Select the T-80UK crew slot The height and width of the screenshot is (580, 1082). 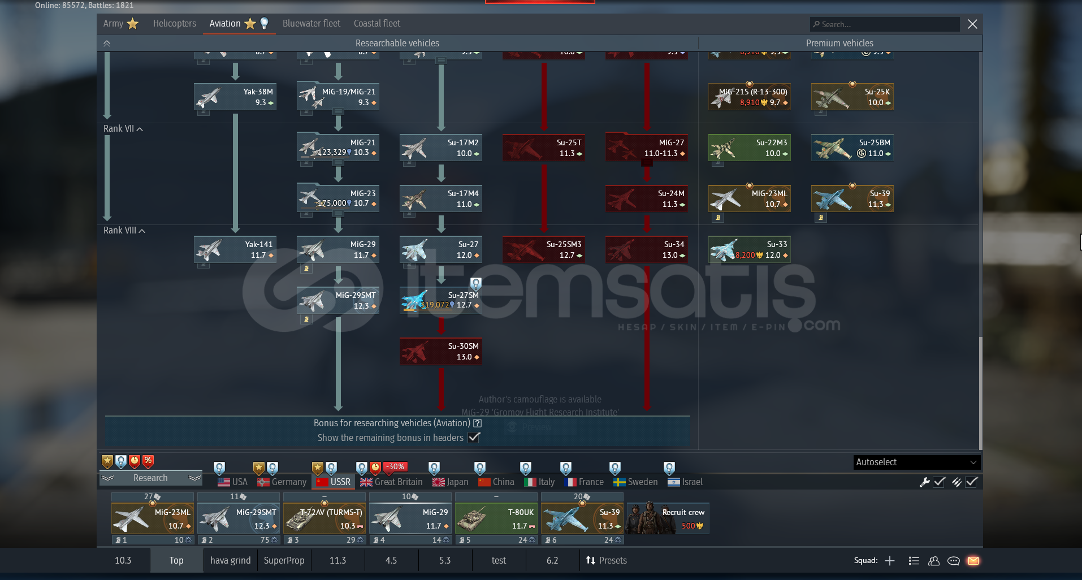point(496,518)
